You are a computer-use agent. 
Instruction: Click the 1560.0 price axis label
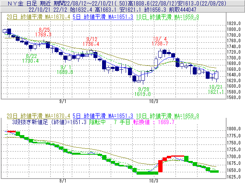coord(234,98)
